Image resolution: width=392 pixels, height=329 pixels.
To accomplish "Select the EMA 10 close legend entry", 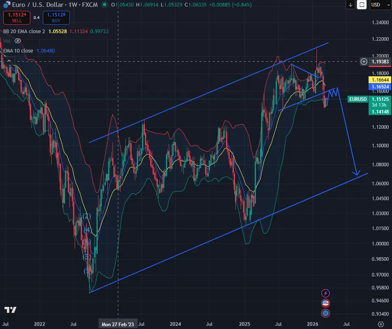I will (x=18, y=50).
